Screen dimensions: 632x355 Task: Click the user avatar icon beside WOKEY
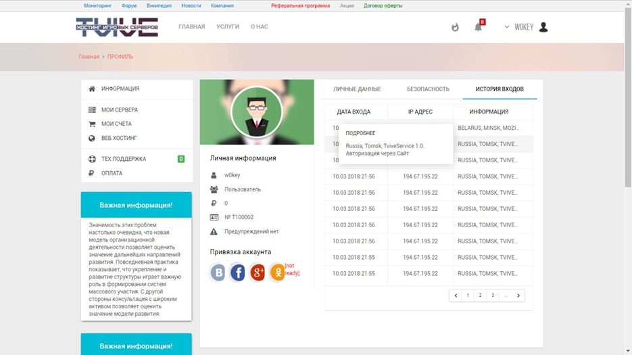coord(543,27)
